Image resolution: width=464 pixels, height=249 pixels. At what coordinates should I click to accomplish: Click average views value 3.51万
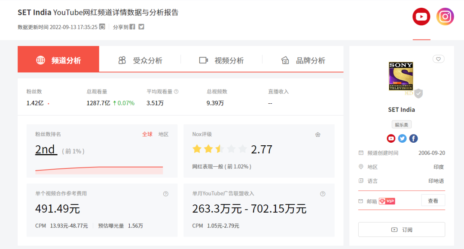pyautogui.click(x=155, y=103)
